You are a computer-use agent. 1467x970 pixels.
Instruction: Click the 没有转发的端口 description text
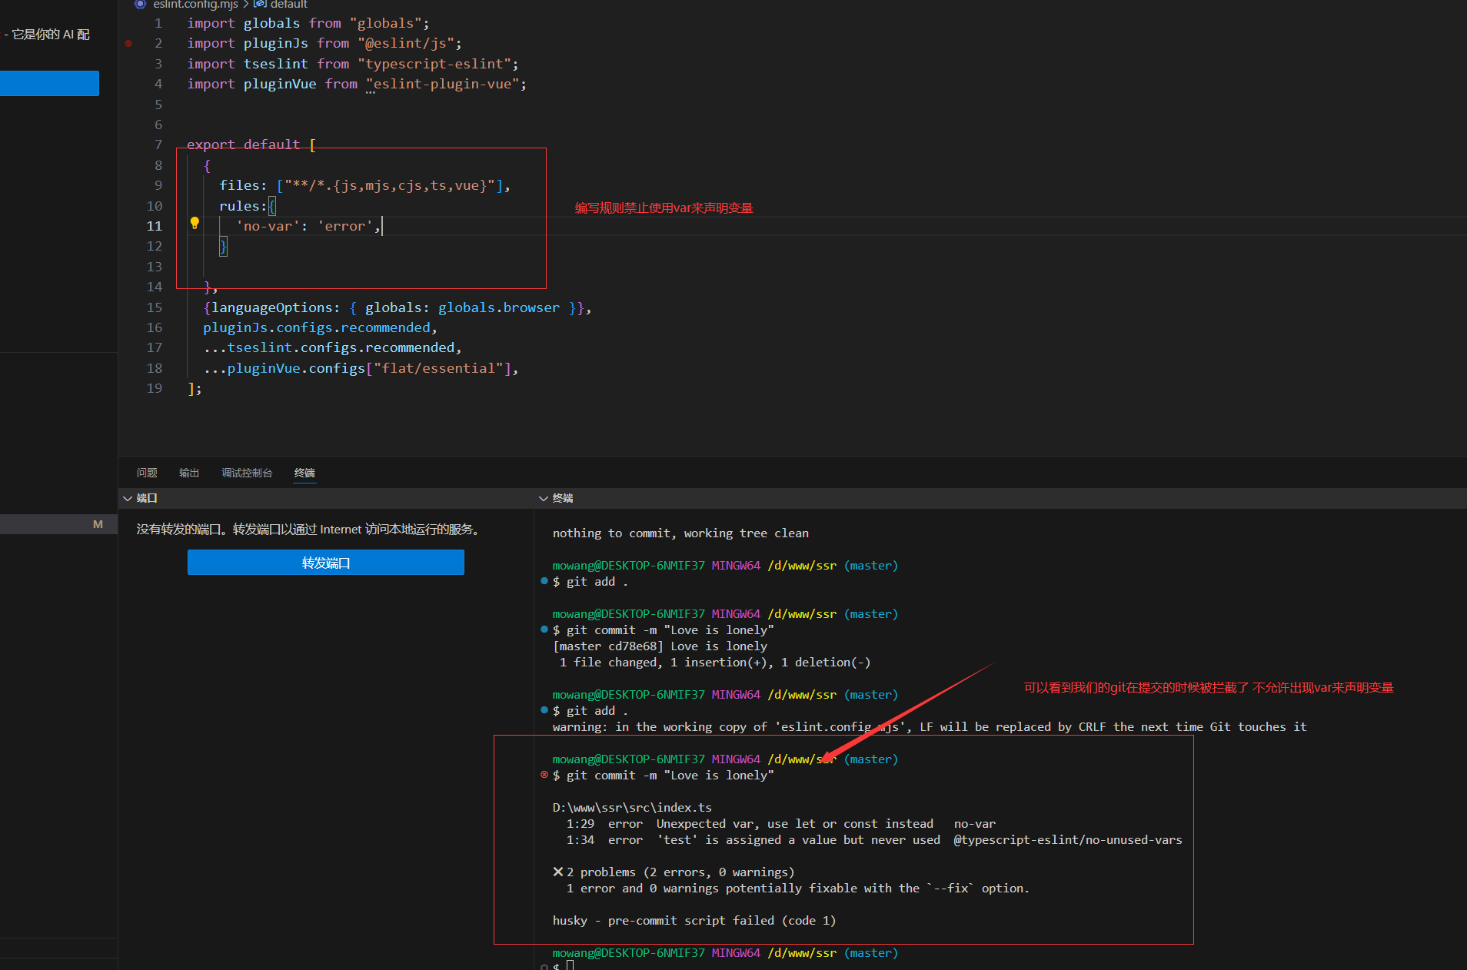click(x=308, y=529)
